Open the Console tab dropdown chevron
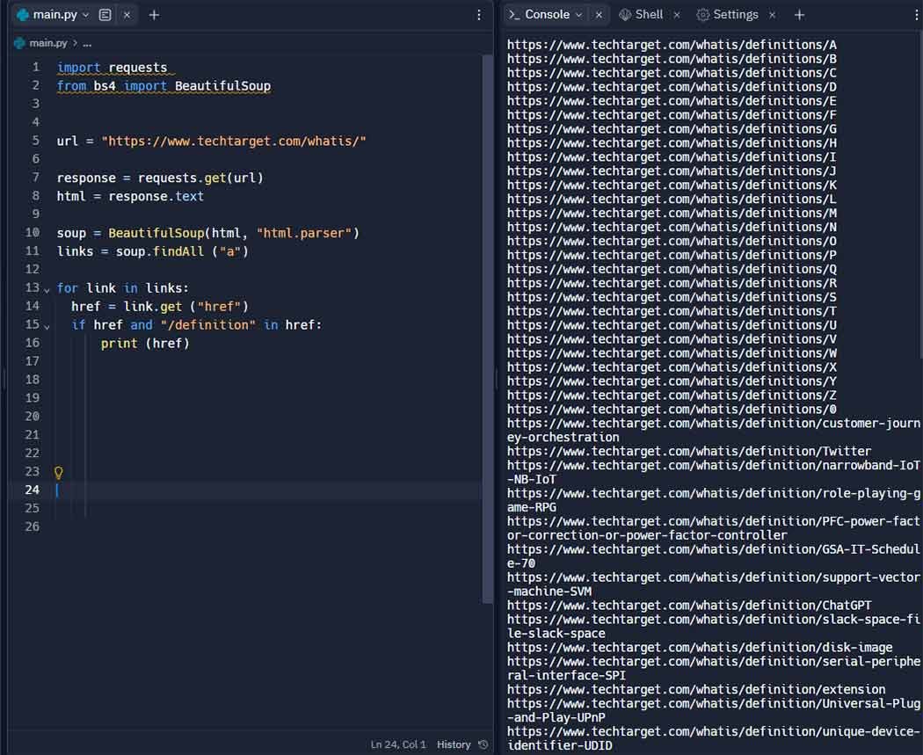 [x=578, y=15]
